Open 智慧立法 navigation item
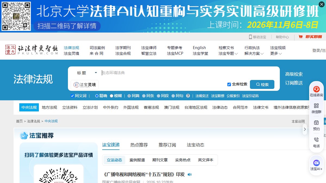The width and height of the screenshot is (326, 183). pyautogui.click(x=149, y=53)
